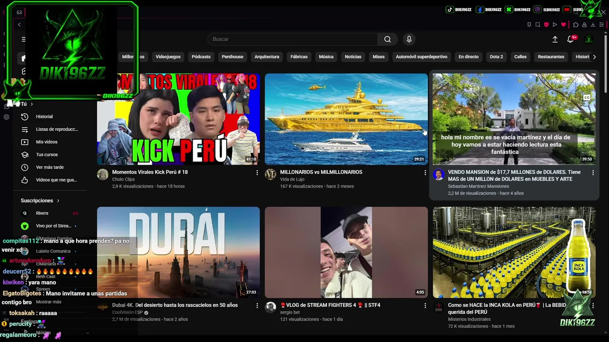
Task: Click the red shield ad-blocker icon
Action: pos(546,25)
